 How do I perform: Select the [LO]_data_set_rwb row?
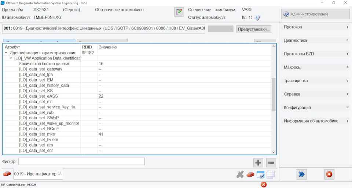pyautogui.click(x=137, y=112)
